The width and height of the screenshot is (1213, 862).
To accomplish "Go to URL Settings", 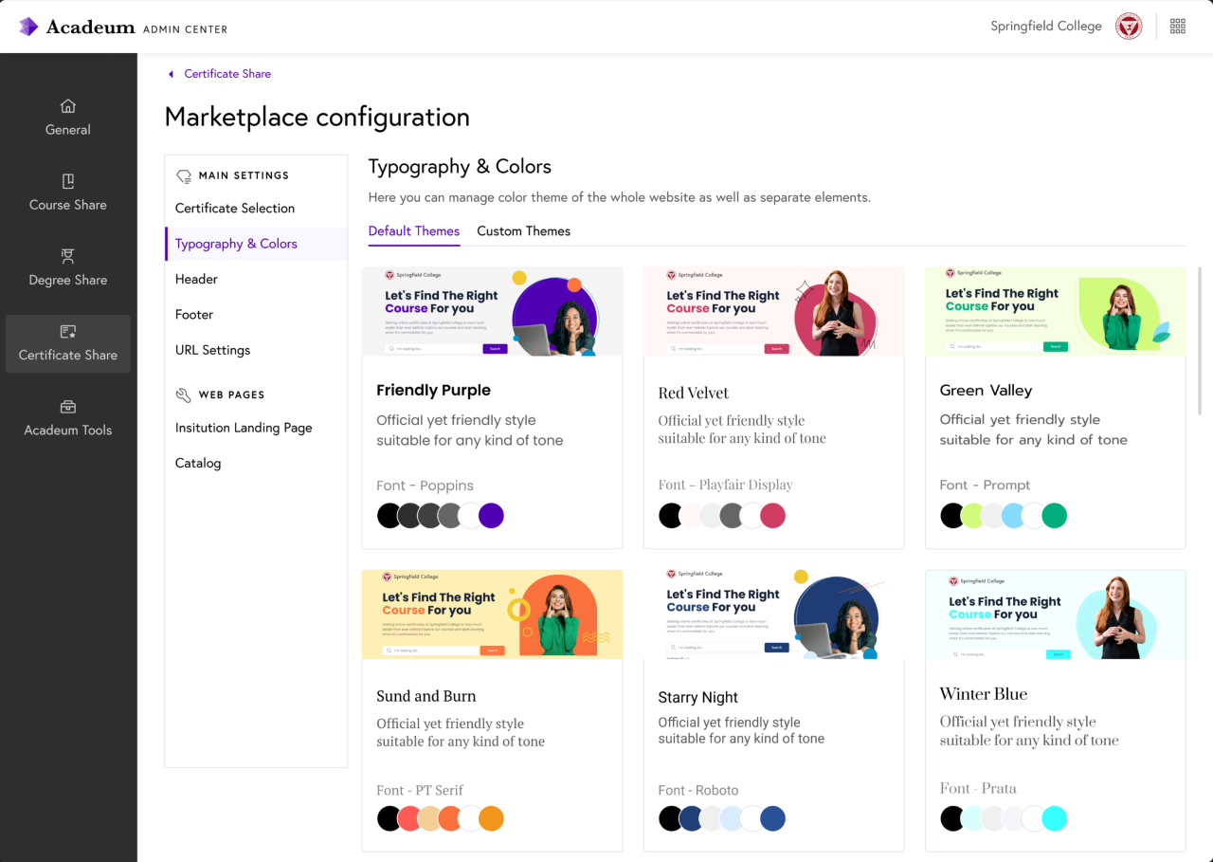I will pyautogui.click(x=212, y=350).
